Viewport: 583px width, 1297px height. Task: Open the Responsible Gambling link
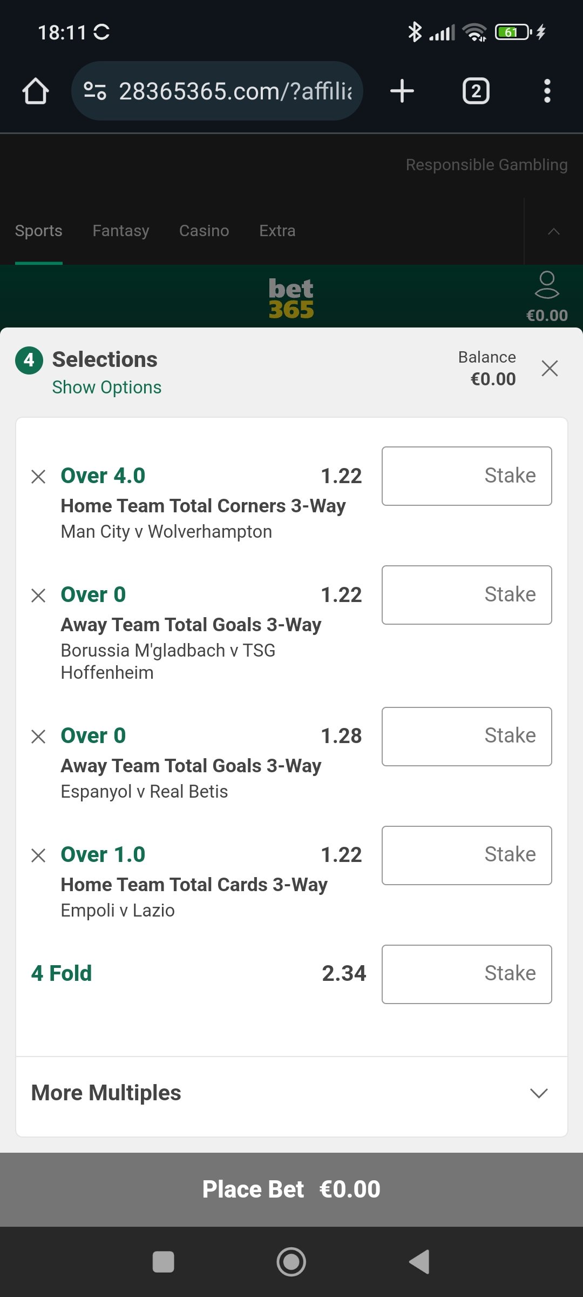(x=486, y=165)
